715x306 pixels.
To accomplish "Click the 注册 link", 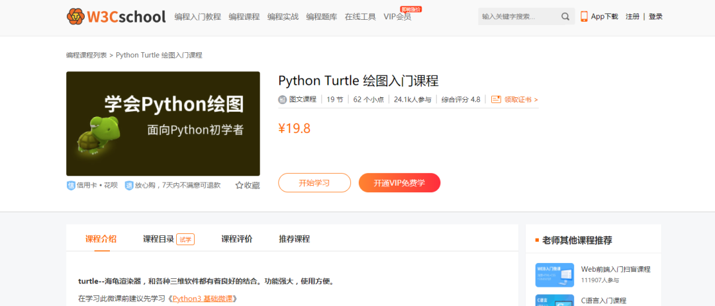I will tap(632, 17).
